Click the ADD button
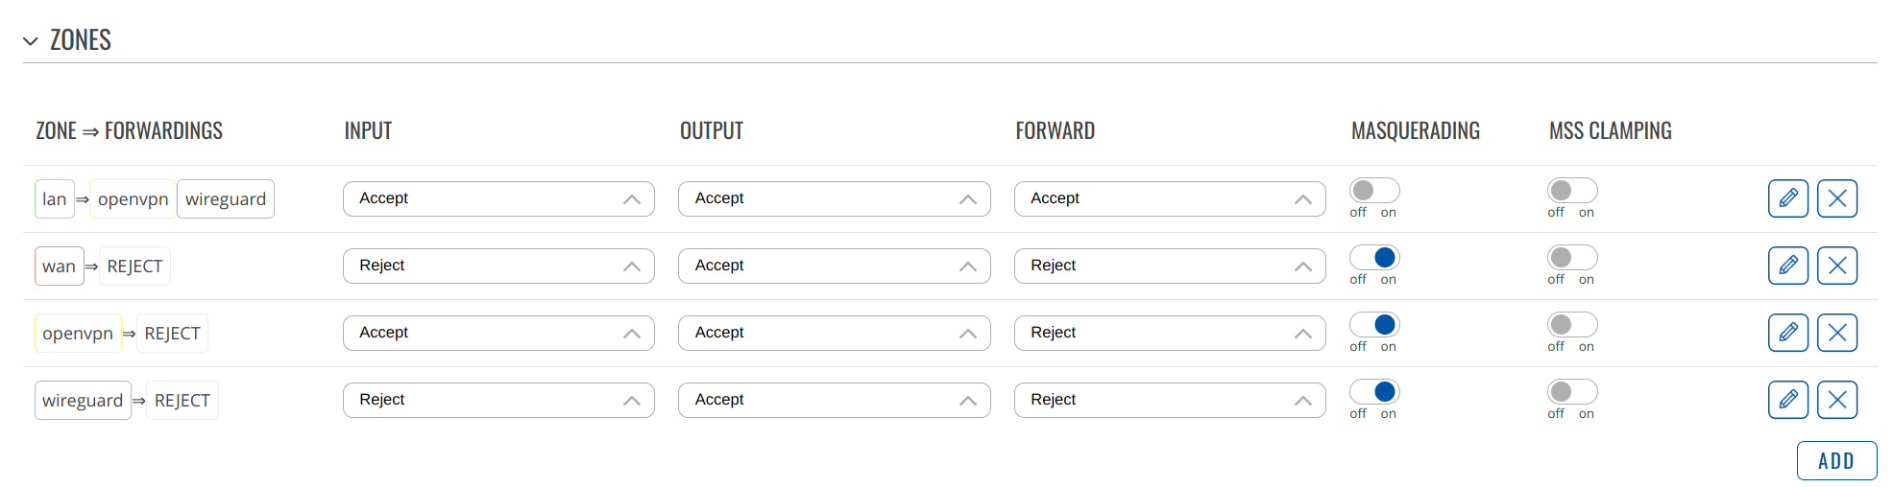This screenshot has width=1893, height=487. (1836, 460)
